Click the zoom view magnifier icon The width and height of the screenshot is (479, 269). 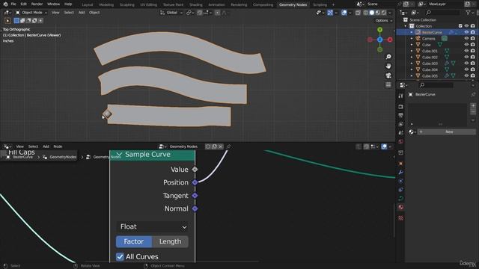(388, 57)
